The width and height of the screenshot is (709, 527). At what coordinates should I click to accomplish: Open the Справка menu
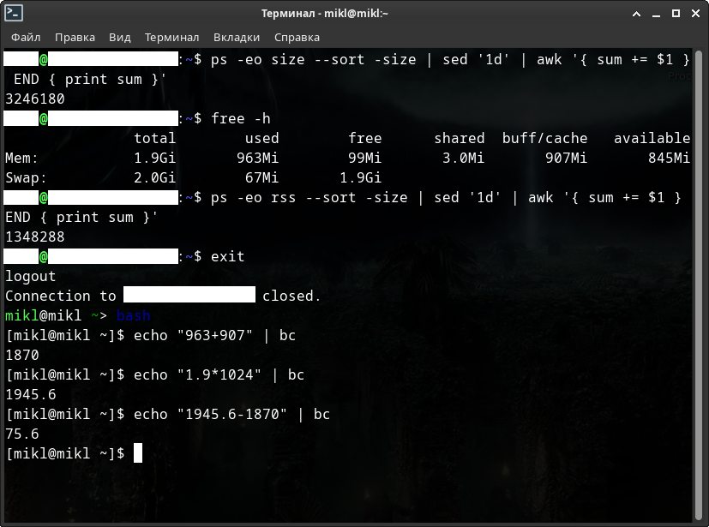(x=297, y=37)
